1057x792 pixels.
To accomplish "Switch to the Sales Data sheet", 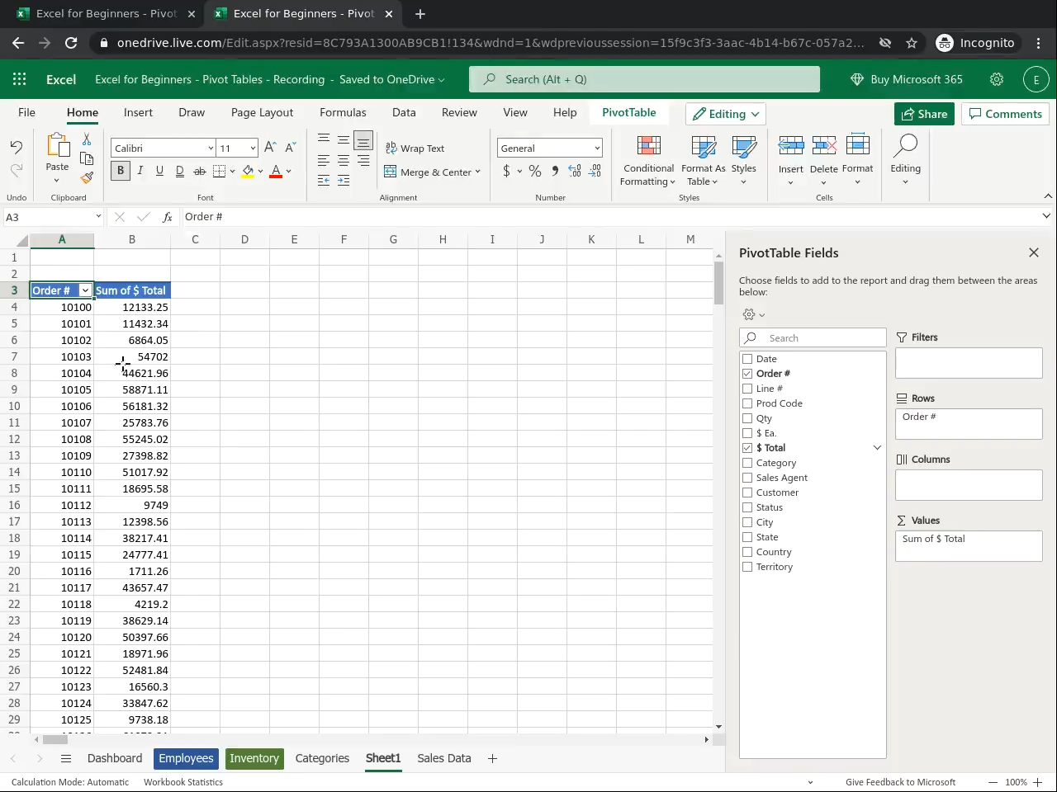I will coord(443,758).
